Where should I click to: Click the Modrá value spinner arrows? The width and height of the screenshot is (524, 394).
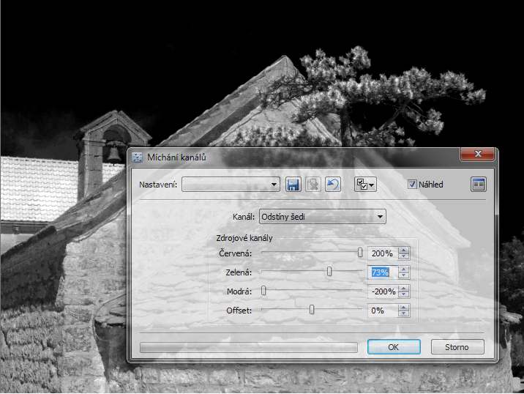coord(404,291)
